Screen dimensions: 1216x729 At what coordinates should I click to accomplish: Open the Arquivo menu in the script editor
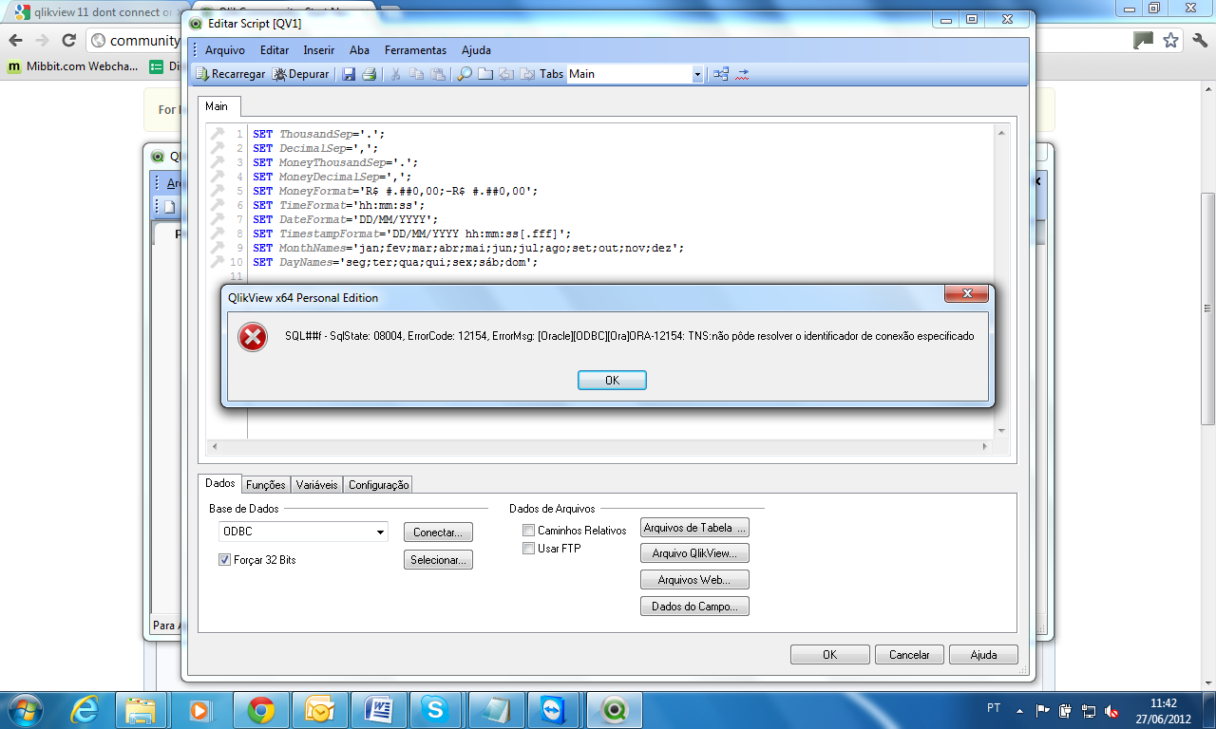(225, 50)
